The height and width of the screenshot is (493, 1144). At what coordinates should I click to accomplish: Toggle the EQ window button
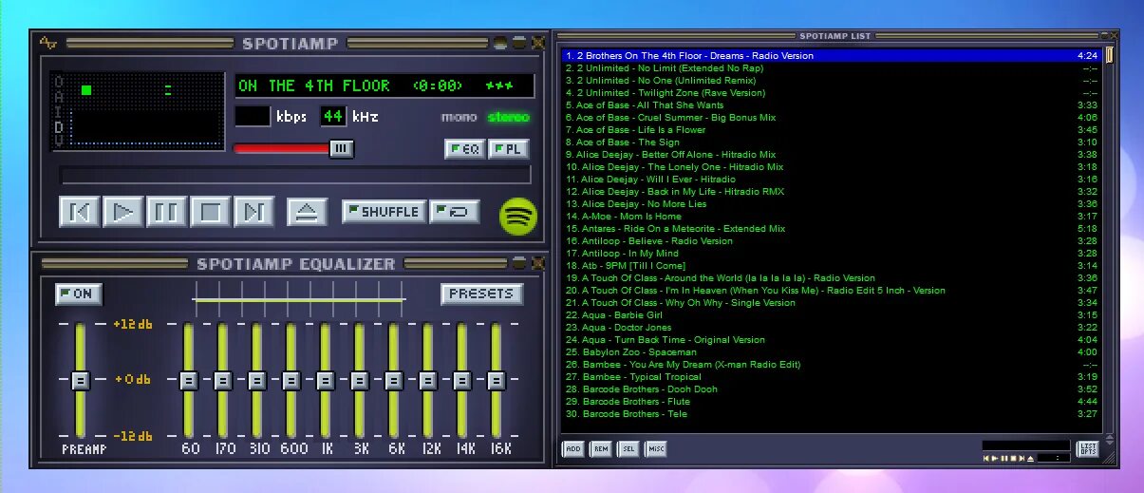click(x=464, y=149)
